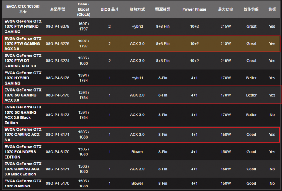Click '8-Pin' power in 08G-P4-6171 row
Viewport: 282px width, 191px height.
coord(163,135)
